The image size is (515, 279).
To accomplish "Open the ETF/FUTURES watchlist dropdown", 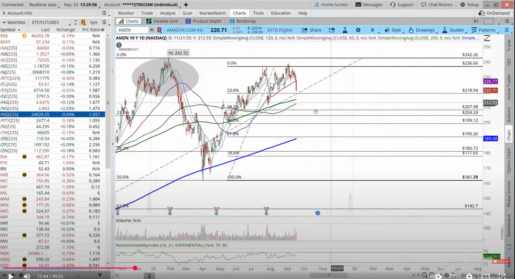I will point(51,22).
